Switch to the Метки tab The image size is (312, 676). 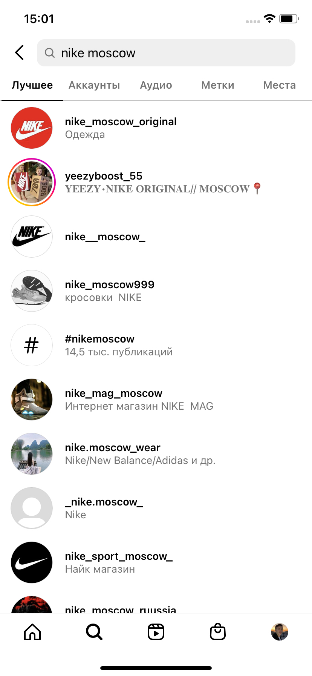218,85
